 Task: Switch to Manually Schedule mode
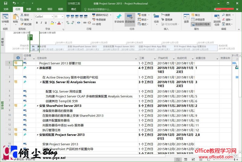pyautogui.click(x=119, y=19)
